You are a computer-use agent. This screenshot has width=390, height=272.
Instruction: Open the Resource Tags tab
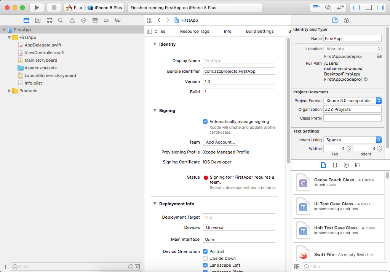195,31
